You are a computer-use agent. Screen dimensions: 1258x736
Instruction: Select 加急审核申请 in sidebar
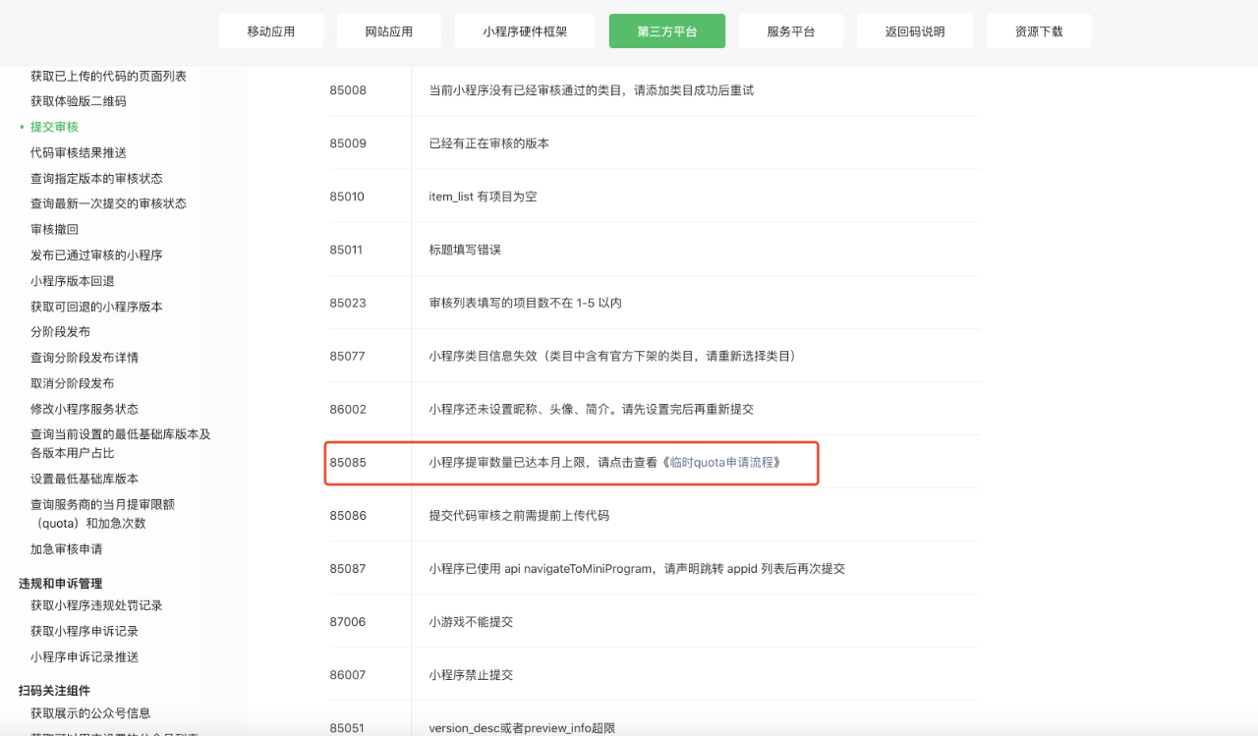click(66, 549)
